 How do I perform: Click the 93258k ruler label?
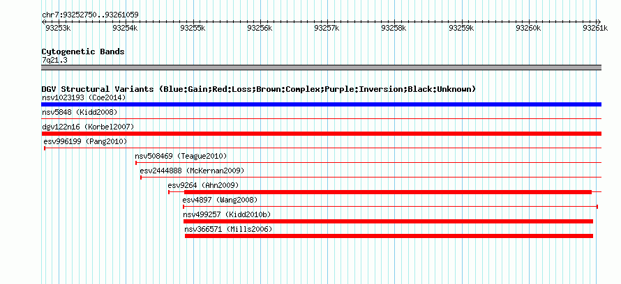[394, 28]
